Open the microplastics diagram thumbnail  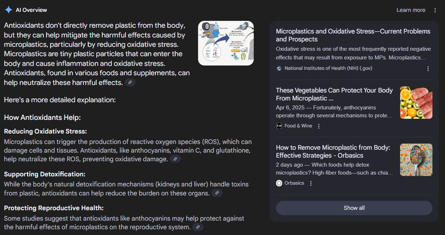[226, 43]
